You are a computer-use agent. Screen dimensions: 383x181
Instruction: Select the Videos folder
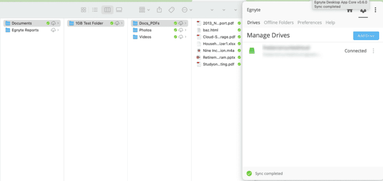click(x=159, y=37)
